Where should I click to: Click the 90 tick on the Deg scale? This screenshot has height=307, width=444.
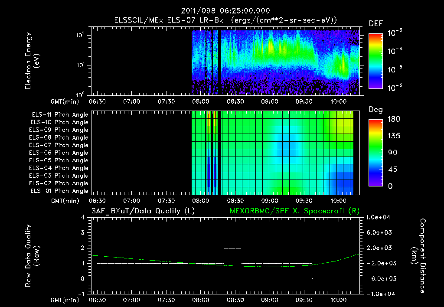(x=393, y=153)
